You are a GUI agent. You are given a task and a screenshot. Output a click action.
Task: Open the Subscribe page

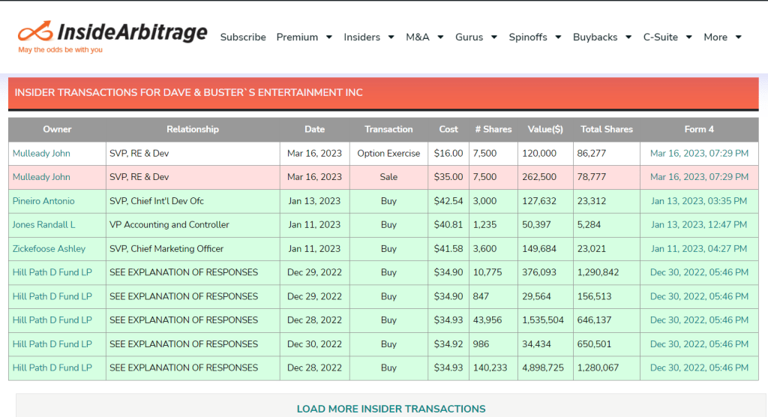(x=243, y=37)
